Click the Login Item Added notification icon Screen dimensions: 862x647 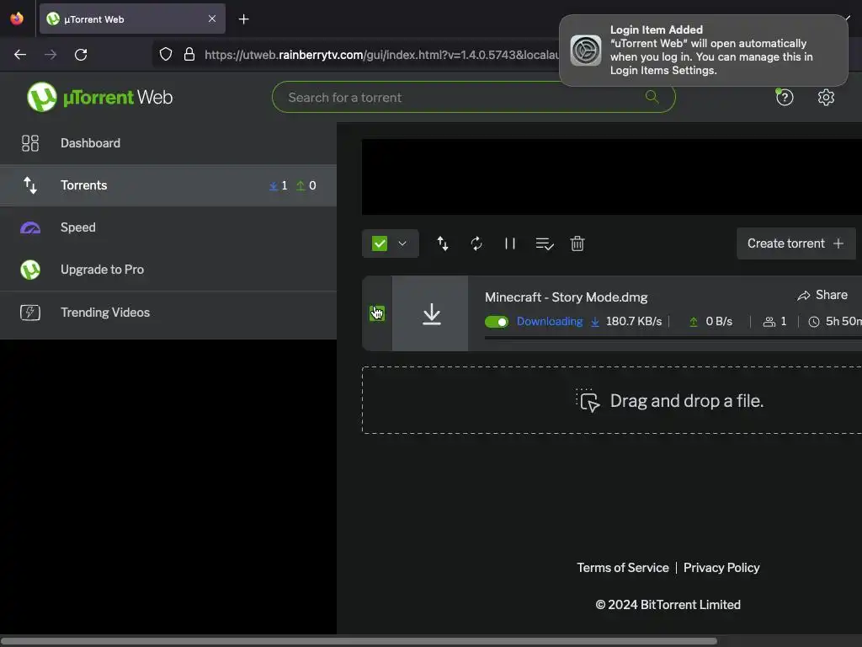click(586, 50)
